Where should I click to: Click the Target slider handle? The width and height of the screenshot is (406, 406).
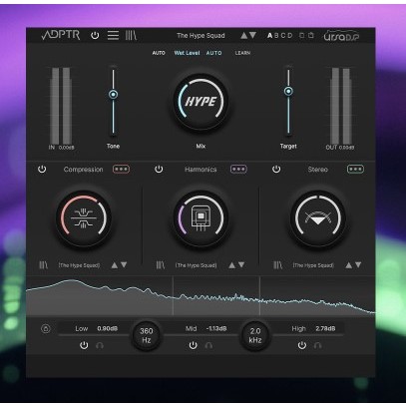(288, 91)
